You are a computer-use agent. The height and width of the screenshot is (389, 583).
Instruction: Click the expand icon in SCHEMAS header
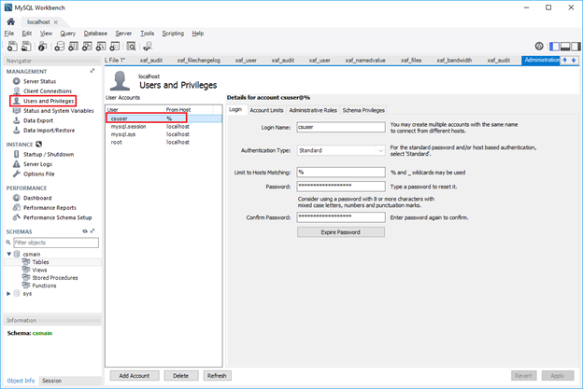coord(92,230)
